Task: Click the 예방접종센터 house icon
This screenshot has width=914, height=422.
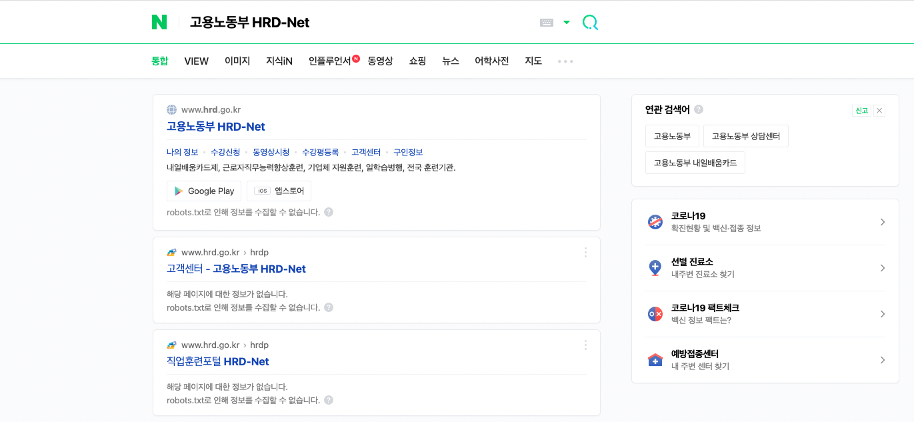Action: (x=655, y=360)
